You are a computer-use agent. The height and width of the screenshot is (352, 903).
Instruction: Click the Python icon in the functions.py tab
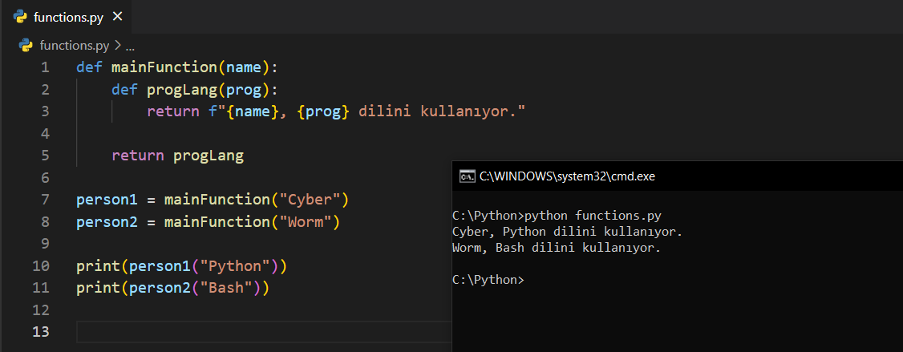pyautogui.click(x=21, y=17)
